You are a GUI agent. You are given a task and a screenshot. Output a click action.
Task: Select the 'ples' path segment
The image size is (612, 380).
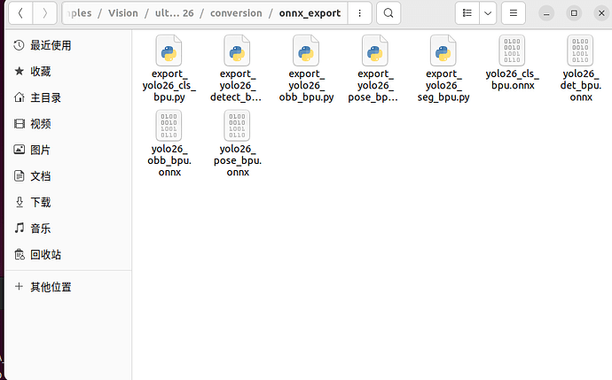(80, 13)
